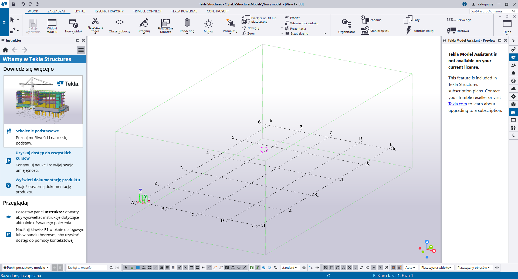Toggle the select-all arrow switch in bottom toolbar
Viewport: 518px width, 279px height.
coord(126,268)
